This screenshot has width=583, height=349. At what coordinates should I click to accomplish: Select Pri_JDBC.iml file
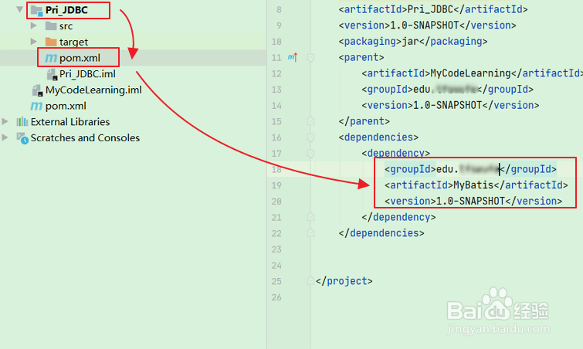click(x=87, y=74)
